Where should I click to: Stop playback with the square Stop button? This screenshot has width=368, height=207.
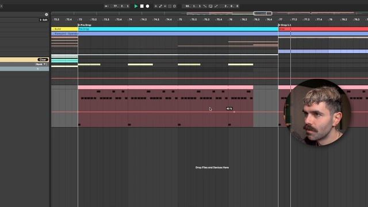tap(142, 6)
